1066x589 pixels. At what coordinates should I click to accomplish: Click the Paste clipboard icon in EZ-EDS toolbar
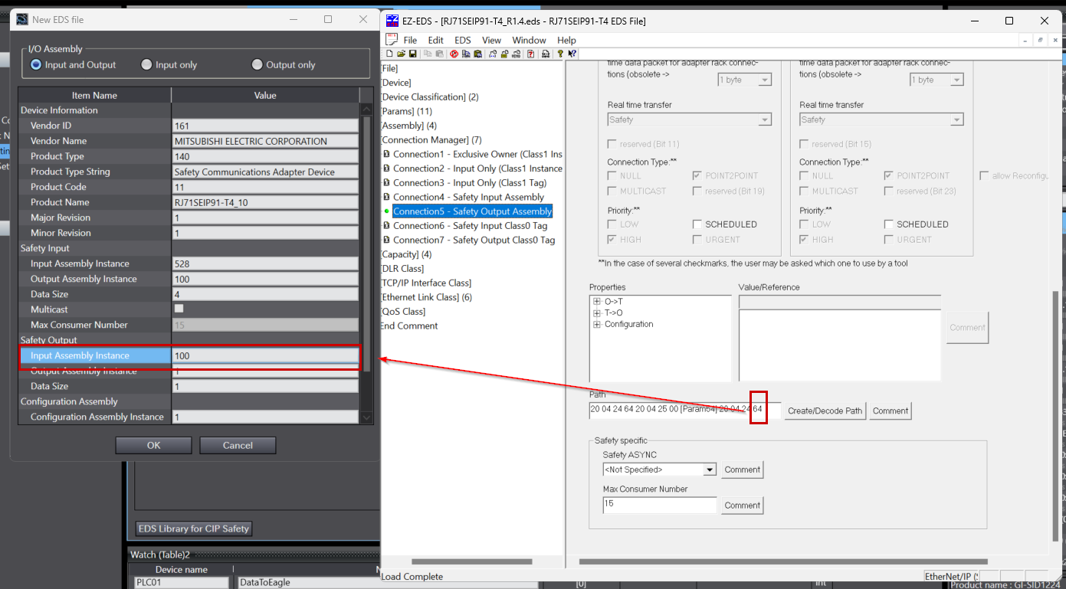[x=440, y=54]
